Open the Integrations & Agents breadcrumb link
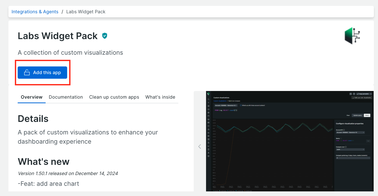The height and width of the screenshot is (196, 378). 35,12
